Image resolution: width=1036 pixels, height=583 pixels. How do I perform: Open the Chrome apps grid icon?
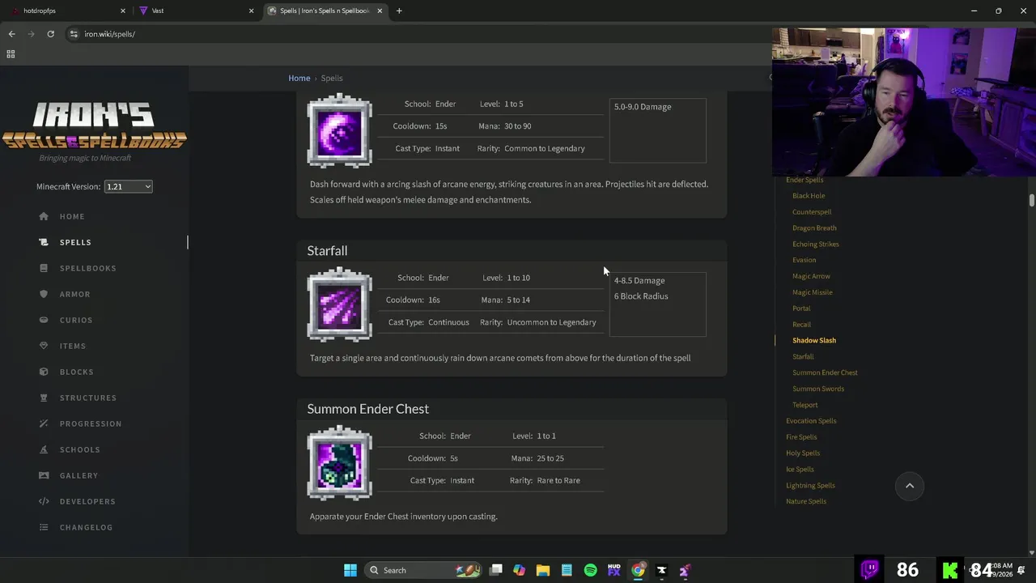click(x=11, y=54)
